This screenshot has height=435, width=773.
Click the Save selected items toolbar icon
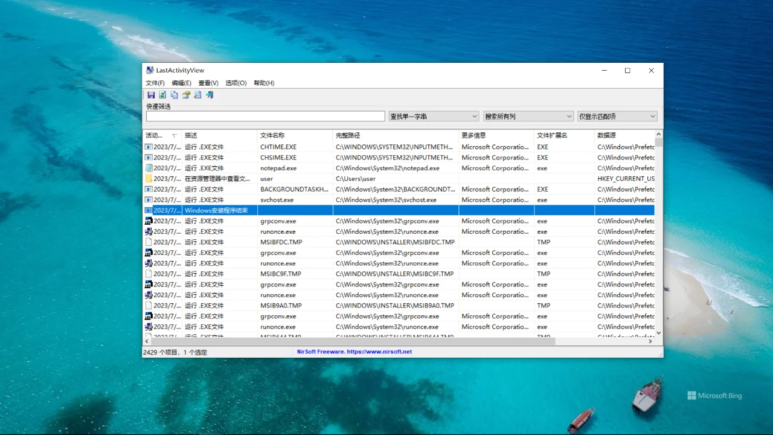151,95
